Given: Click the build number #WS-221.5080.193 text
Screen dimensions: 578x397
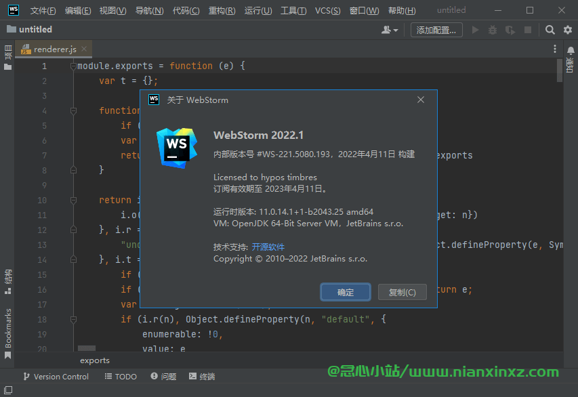Looking at the screenshot, I should [x=293, y=154].
